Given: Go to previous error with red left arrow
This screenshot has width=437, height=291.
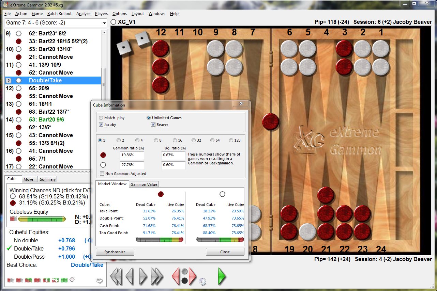Looking at the screenshot, I should pos(176,276).
